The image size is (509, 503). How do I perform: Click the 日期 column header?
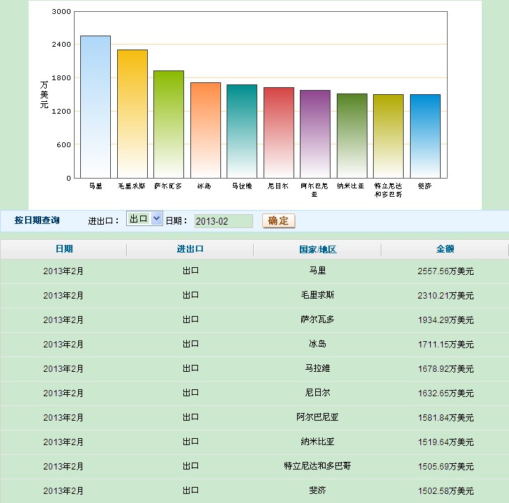coord(64,249)
